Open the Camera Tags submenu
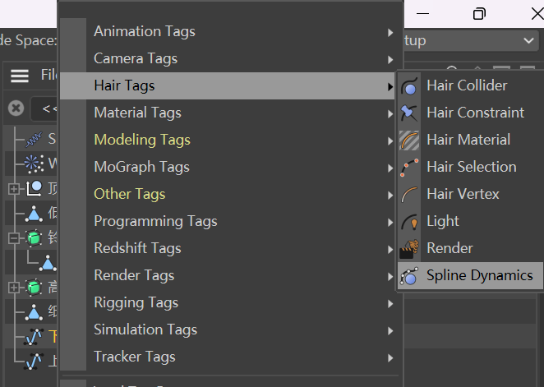 [228, 58]
